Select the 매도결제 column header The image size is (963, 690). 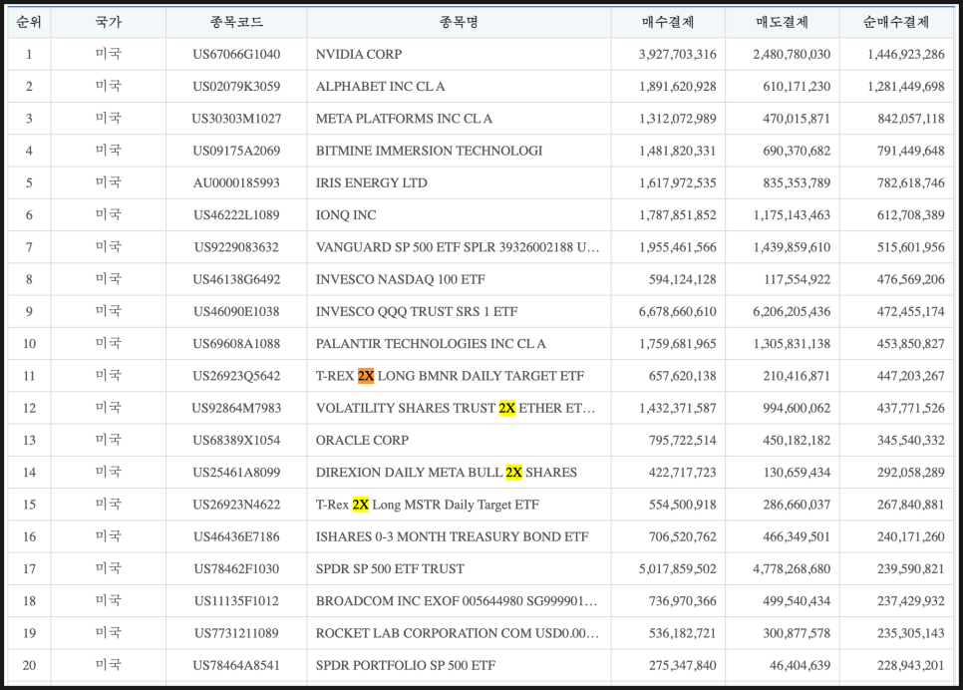[782, 22]
